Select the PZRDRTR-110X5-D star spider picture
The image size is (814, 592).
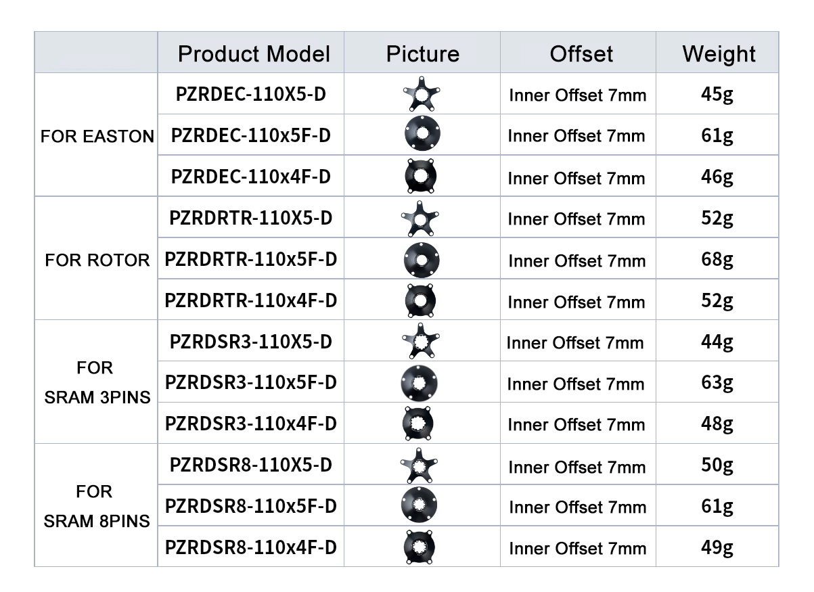click(x=420, y=219)
